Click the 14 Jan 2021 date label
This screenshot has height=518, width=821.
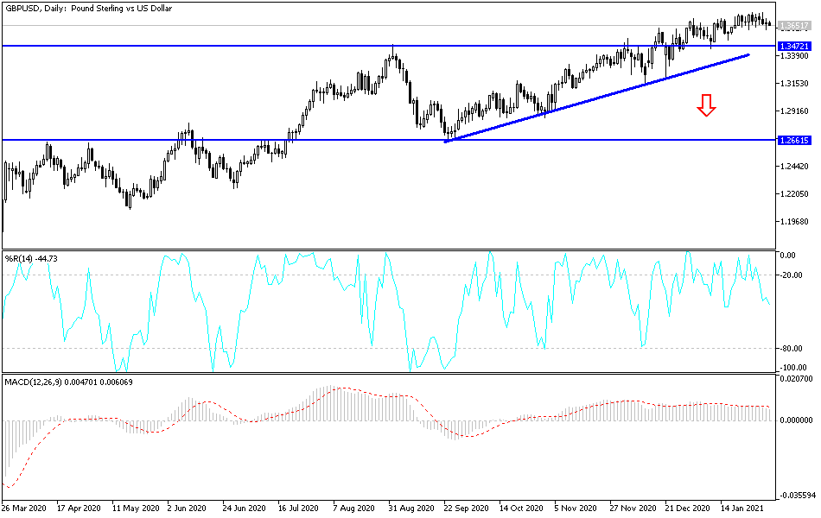(x=743, y=509)
